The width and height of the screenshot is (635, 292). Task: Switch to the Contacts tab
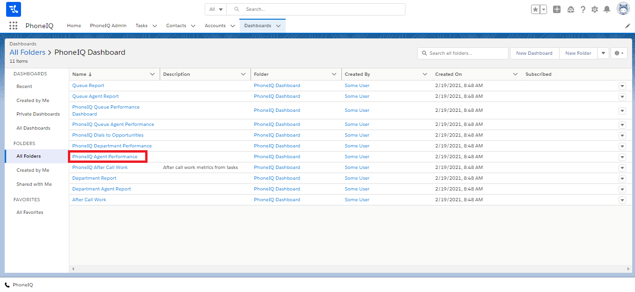176,26
